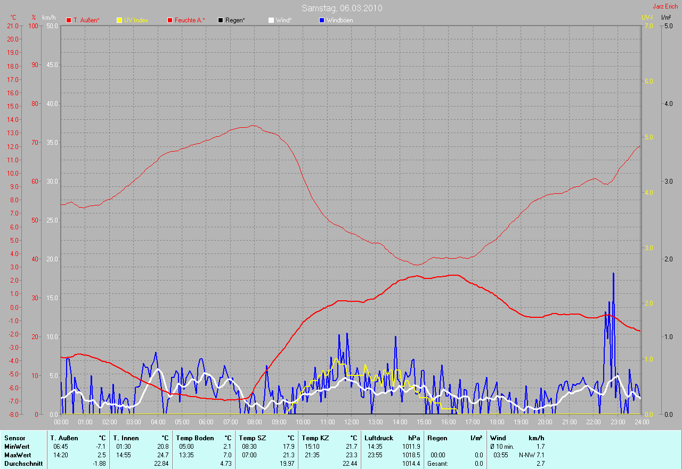682x469 pixels.
Task: Click the "Luftdruck" column header
Action: click(379, 438)
